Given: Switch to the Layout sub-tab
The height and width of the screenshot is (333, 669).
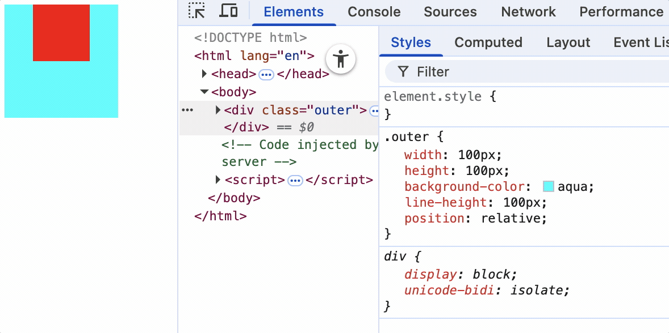Looking at the screenshot, I should [568, 42].
